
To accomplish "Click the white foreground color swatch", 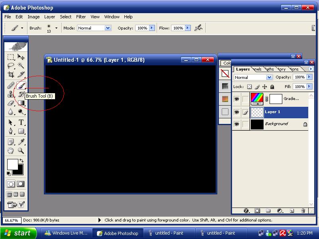I will coord(12,164).
